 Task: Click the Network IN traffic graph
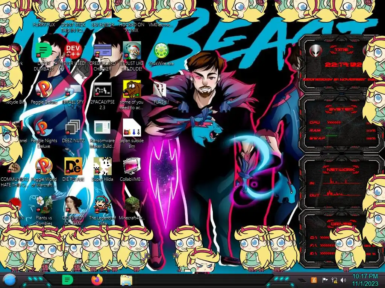tap(341, 181)
